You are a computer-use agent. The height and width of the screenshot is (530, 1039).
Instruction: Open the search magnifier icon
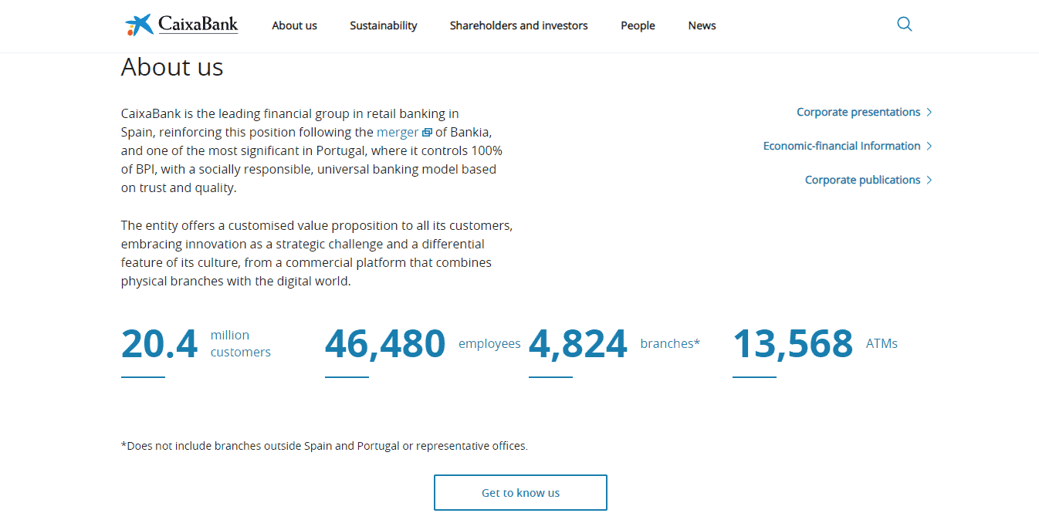click(x=905, y=24)
